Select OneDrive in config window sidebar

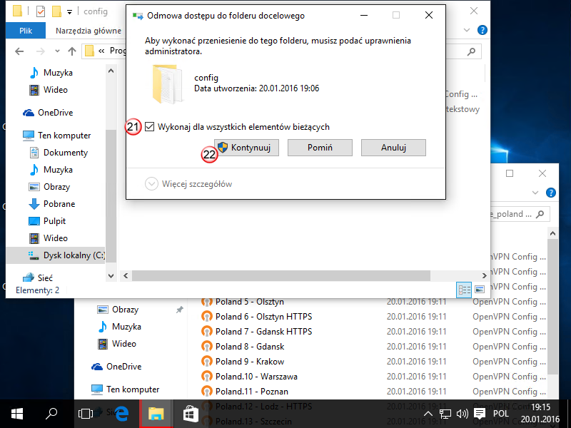click(x=48, y=113)
